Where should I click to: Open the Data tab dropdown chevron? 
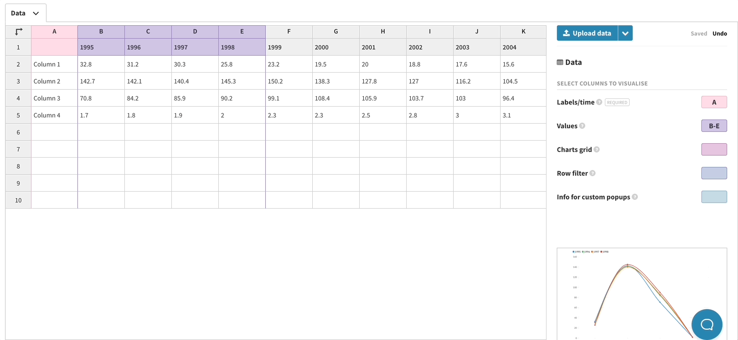coord(36,13)
